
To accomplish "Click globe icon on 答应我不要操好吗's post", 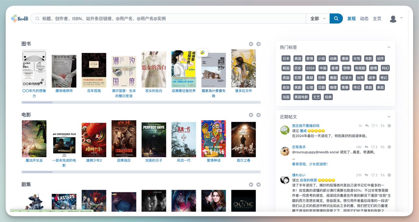I will [389, 126].
